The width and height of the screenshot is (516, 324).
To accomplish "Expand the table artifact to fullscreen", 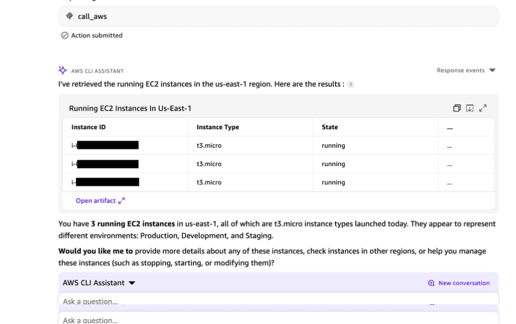I will (x=483, y=108).
